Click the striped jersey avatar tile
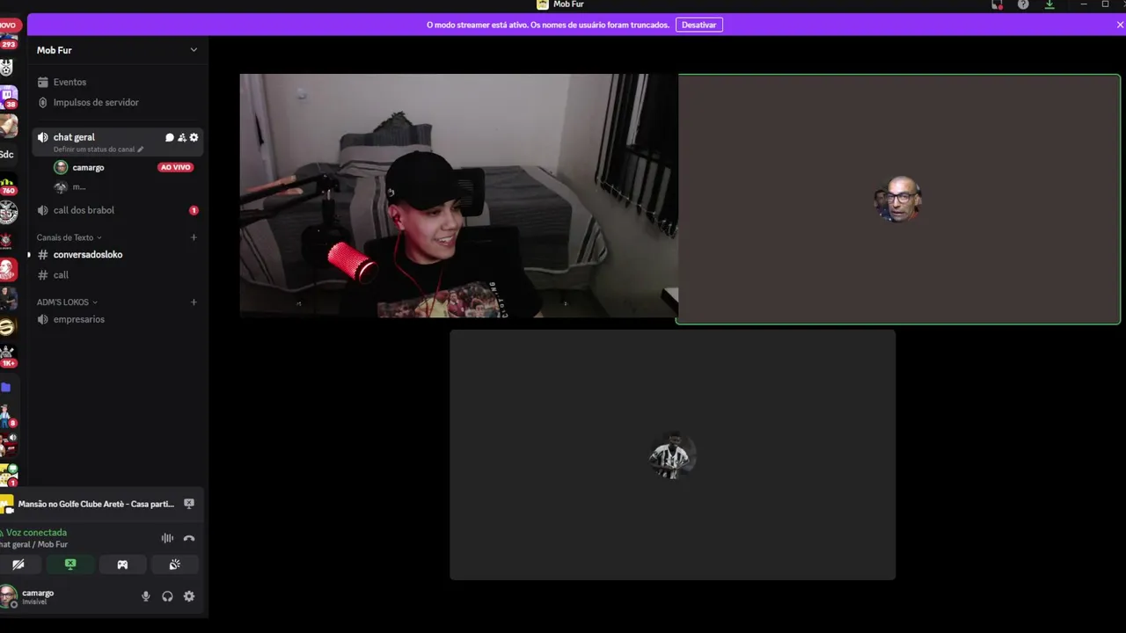 [x=673, y=455]
